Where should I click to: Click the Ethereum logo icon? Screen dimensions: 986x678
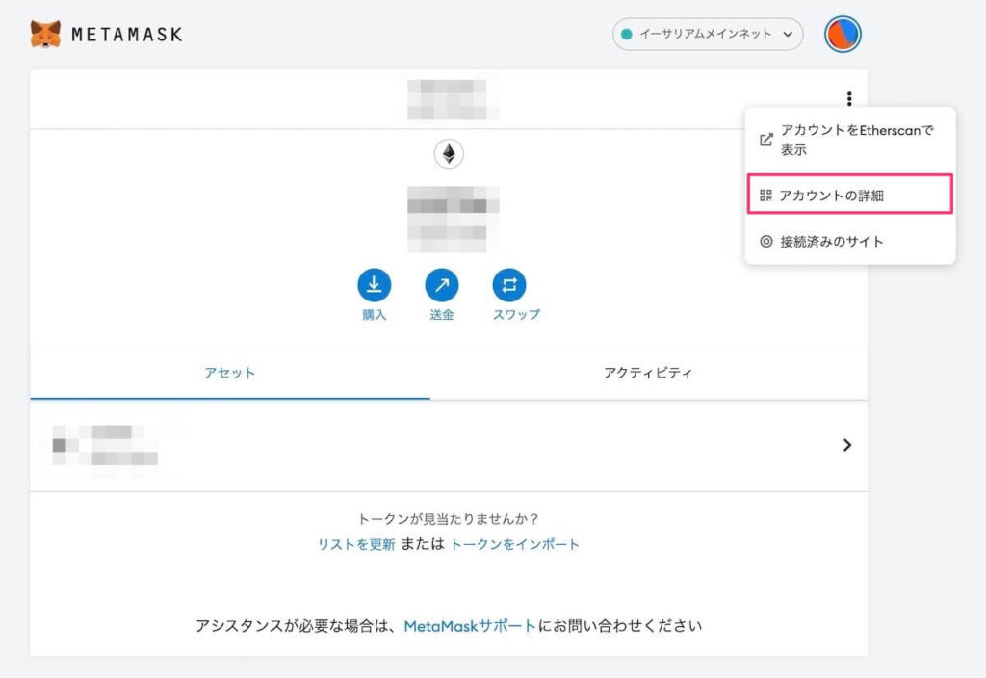point(448,153)
